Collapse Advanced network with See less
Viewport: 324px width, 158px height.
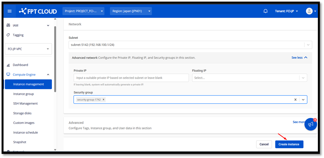pyautogui.click(x=299, y=57)
